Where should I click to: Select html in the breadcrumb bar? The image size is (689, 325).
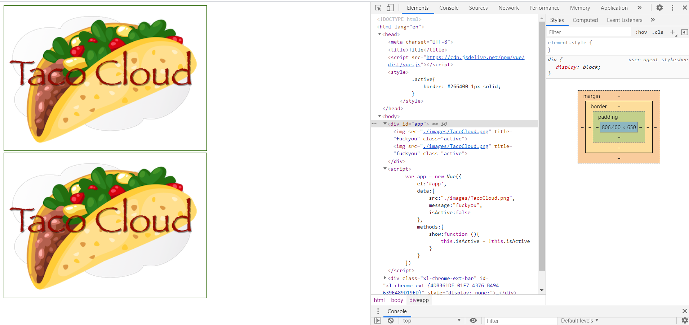pyautogui.click(x=379, y=300)
